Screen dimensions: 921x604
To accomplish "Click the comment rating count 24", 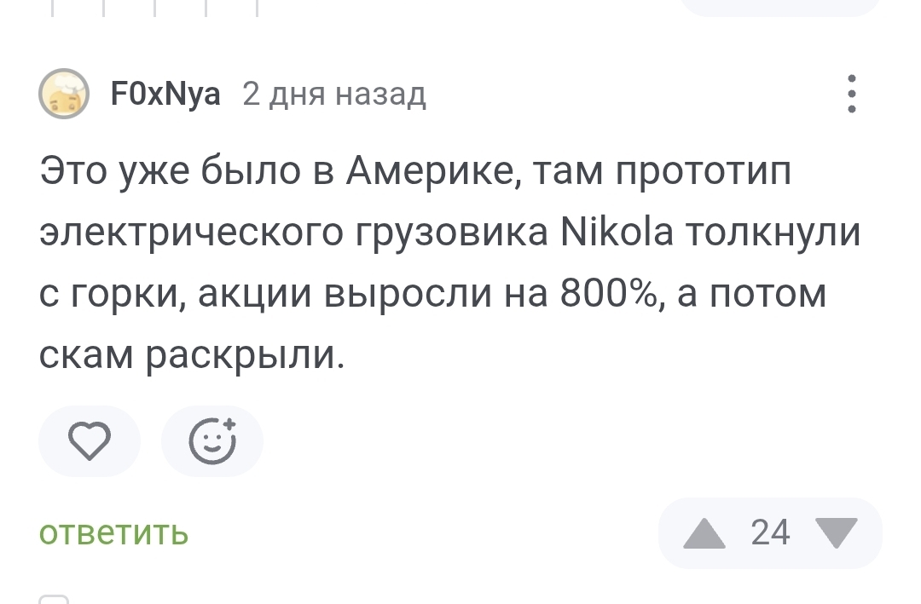I will 770,533.
